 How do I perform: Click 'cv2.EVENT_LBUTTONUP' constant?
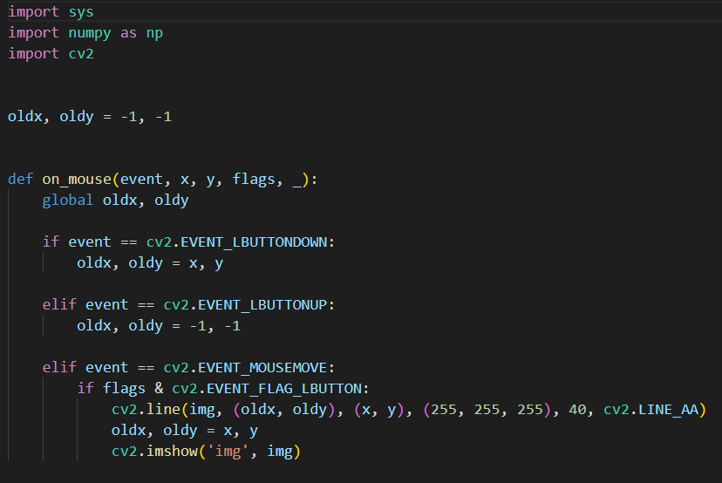[245, 304]
